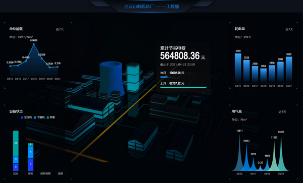Click the 运行 category green segment labeled 10

pyautogui.click(x=16, y=143)
